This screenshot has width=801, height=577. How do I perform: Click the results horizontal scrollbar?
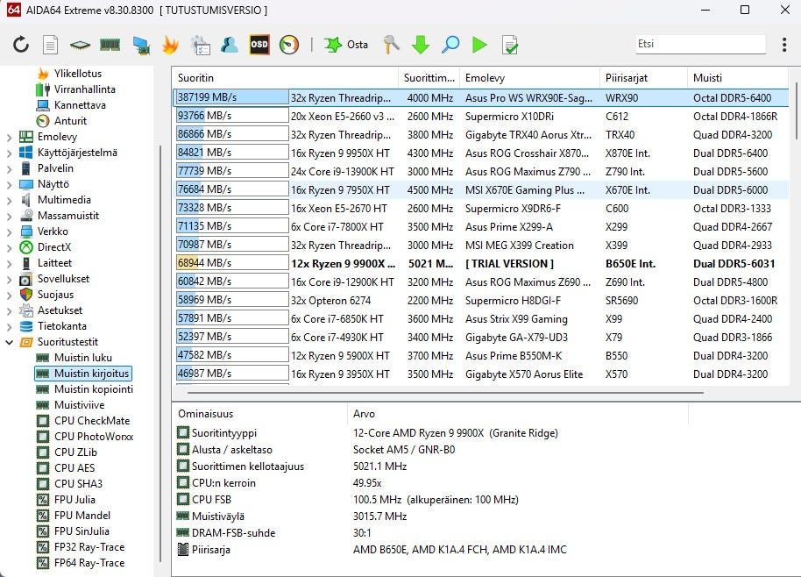(x=445, y=393)
